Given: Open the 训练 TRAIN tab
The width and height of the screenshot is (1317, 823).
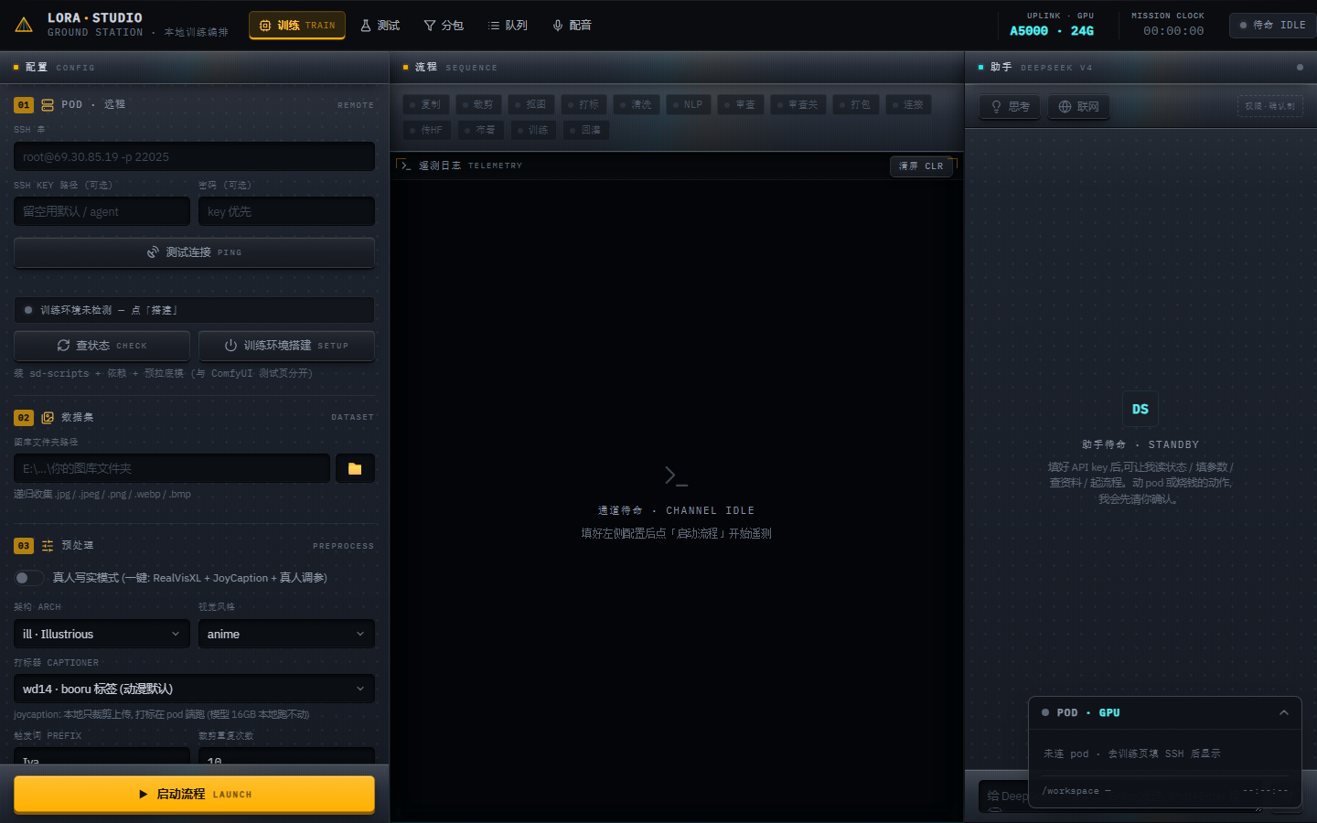Looking at the screenshot, I should pos(297,26).
